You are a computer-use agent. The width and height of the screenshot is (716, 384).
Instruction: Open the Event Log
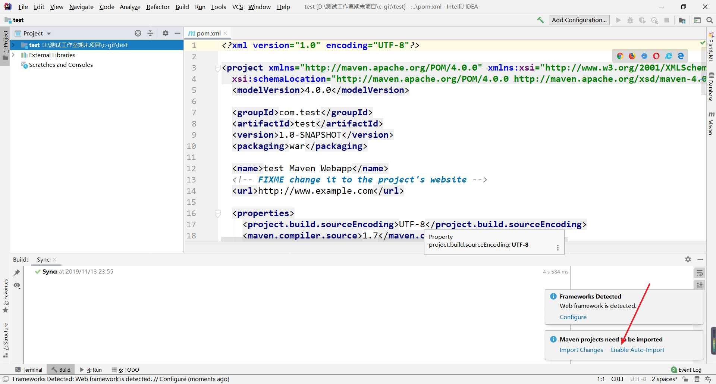coord(686,370)
